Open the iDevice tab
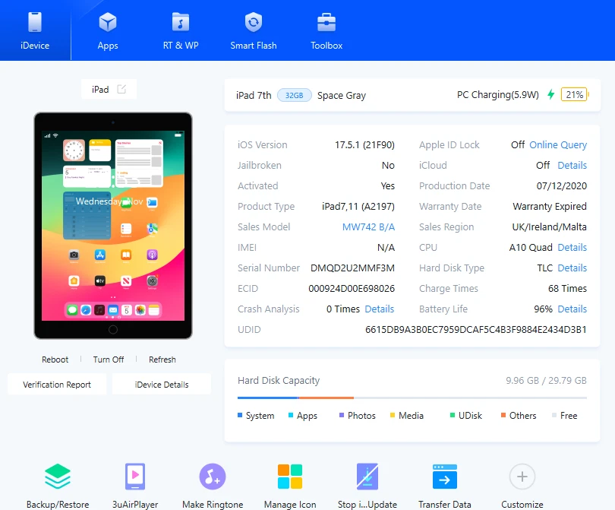The width and height of the screenshot is (615, 510). click(35, 30)
